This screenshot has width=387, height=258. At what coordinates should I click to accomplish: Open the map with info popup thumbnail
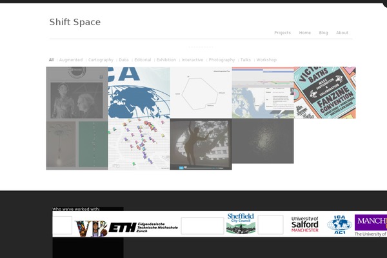click(x=263, y=93)
